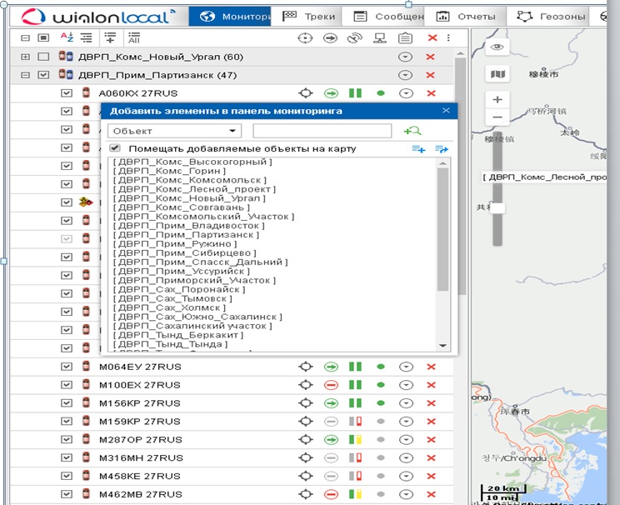
Task: Open the Объект type dropdown
Action: 174,131
